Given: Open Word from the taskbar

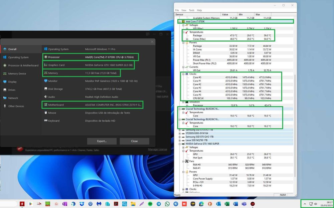Looking at the screenshot, I should click(x=235, y=204).
